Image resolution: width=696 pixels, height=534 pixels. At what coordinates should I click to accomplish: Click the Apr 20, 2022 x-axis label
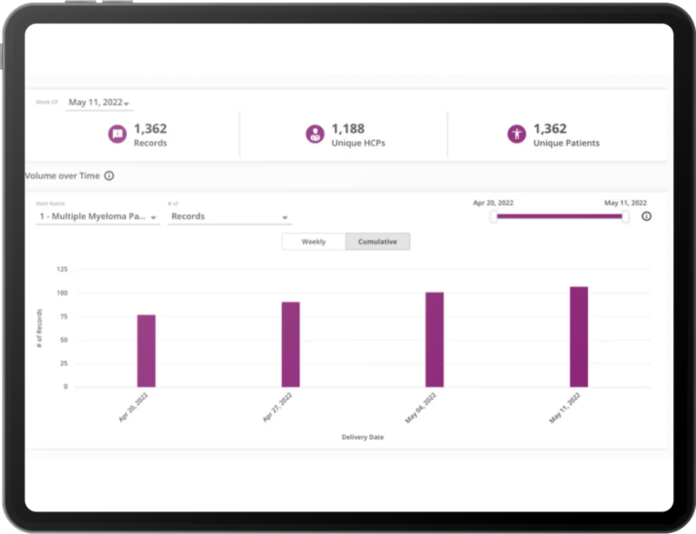133,408
